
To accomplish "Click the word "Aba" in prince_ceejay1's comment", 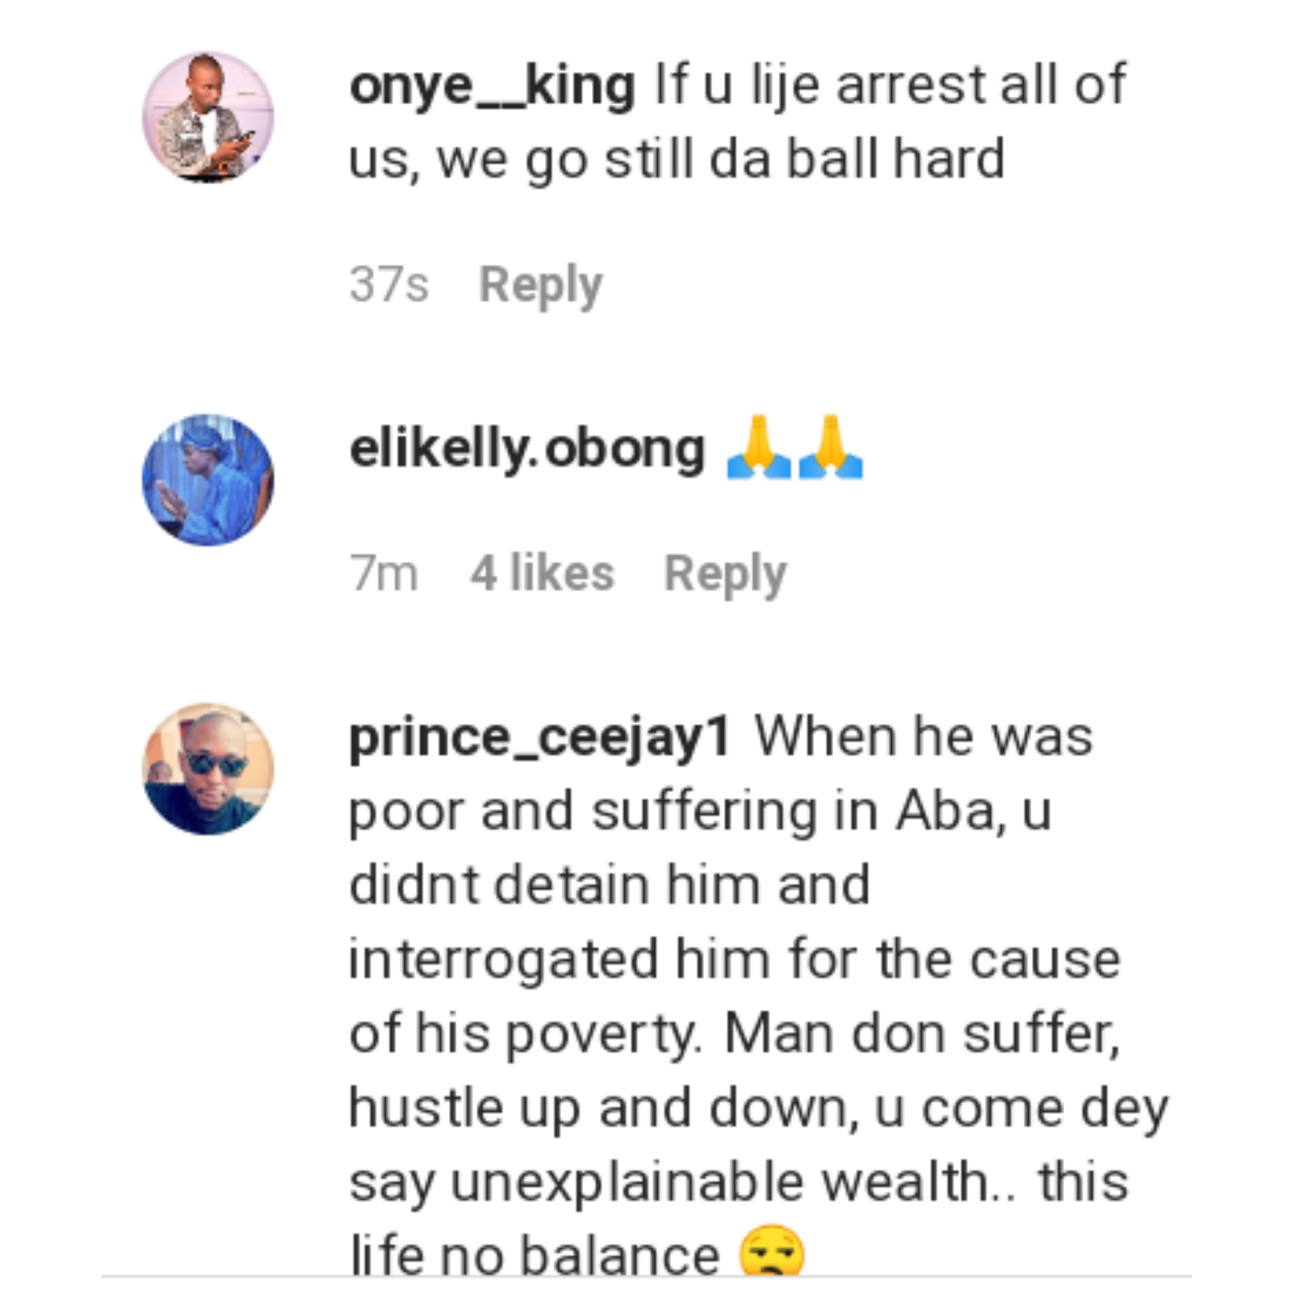I will [x=944, y=811].
